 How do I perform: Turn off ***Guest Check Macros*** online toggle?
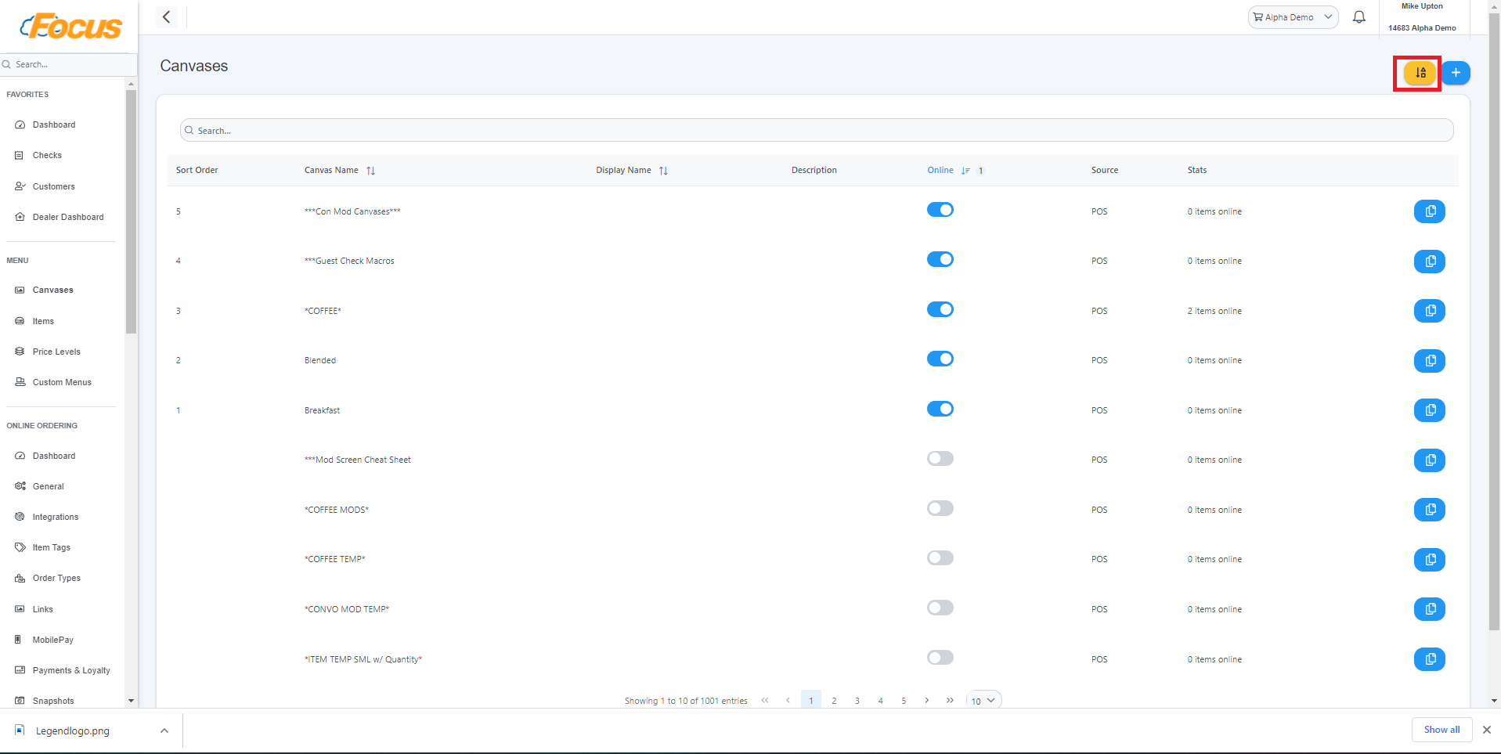point(940,259)
